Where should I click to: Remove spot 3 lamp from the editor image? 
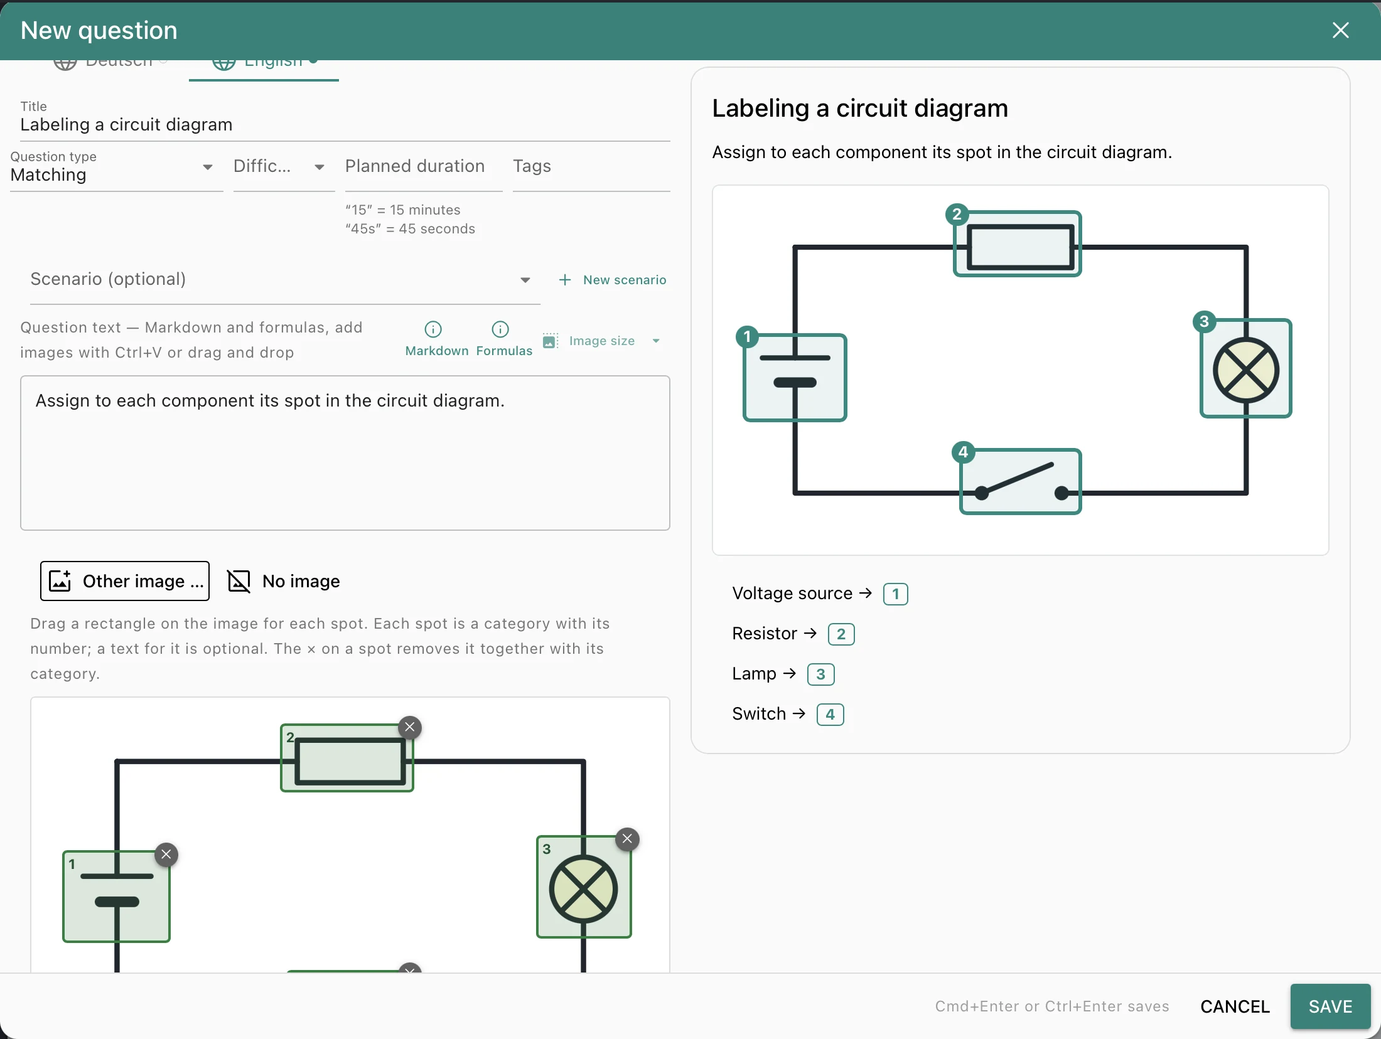click(x=627, y=839)
